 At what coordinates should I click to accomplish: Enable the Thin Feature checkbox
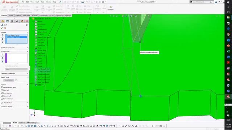2,103
